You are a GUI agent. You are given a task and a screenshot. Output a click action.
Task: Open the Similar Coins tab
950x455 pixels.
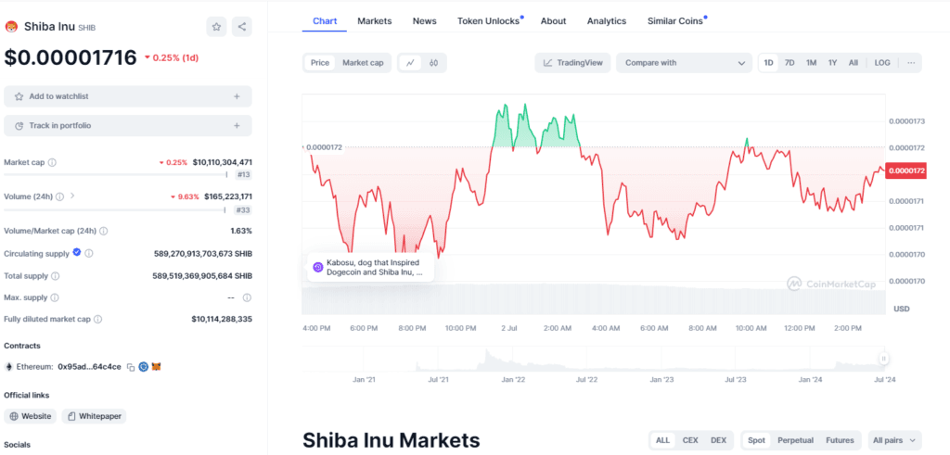675,21
